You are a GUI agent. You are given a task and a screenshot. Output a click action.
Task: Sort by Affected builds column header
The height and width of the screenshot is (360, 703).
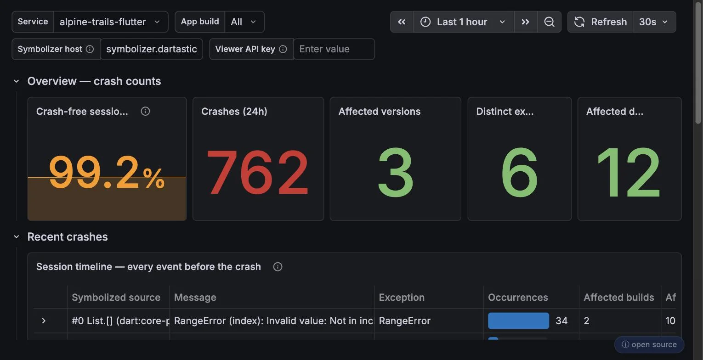619,298
